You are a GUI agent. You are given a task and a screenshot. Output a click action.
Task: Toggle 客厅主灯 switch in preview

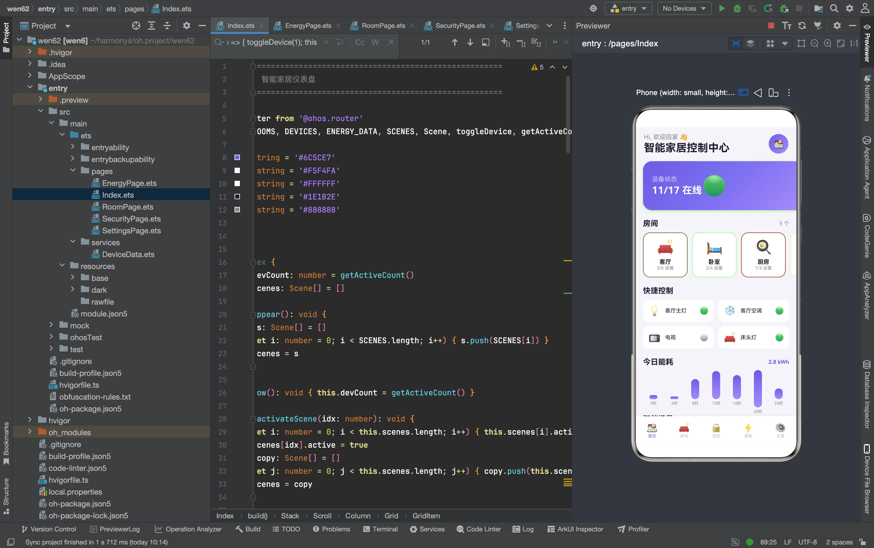(704, 311)
